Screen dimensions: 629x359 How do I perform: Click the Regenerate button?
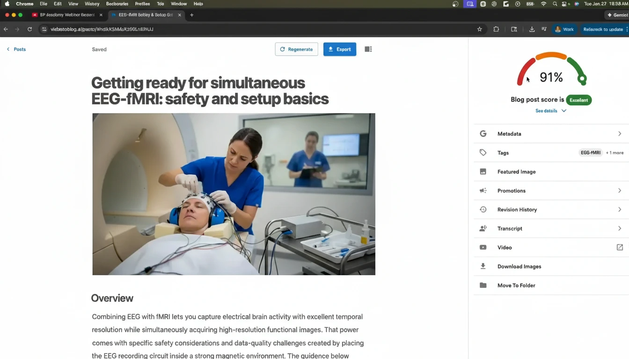tap(296, 49)
